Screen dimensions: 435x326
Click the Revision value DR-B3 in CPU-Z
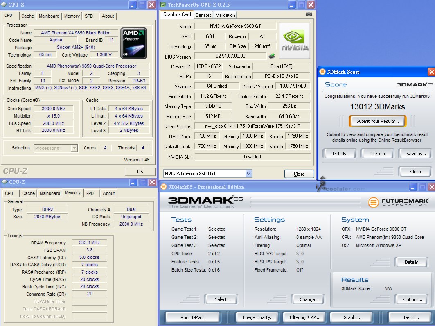[139, 81]
